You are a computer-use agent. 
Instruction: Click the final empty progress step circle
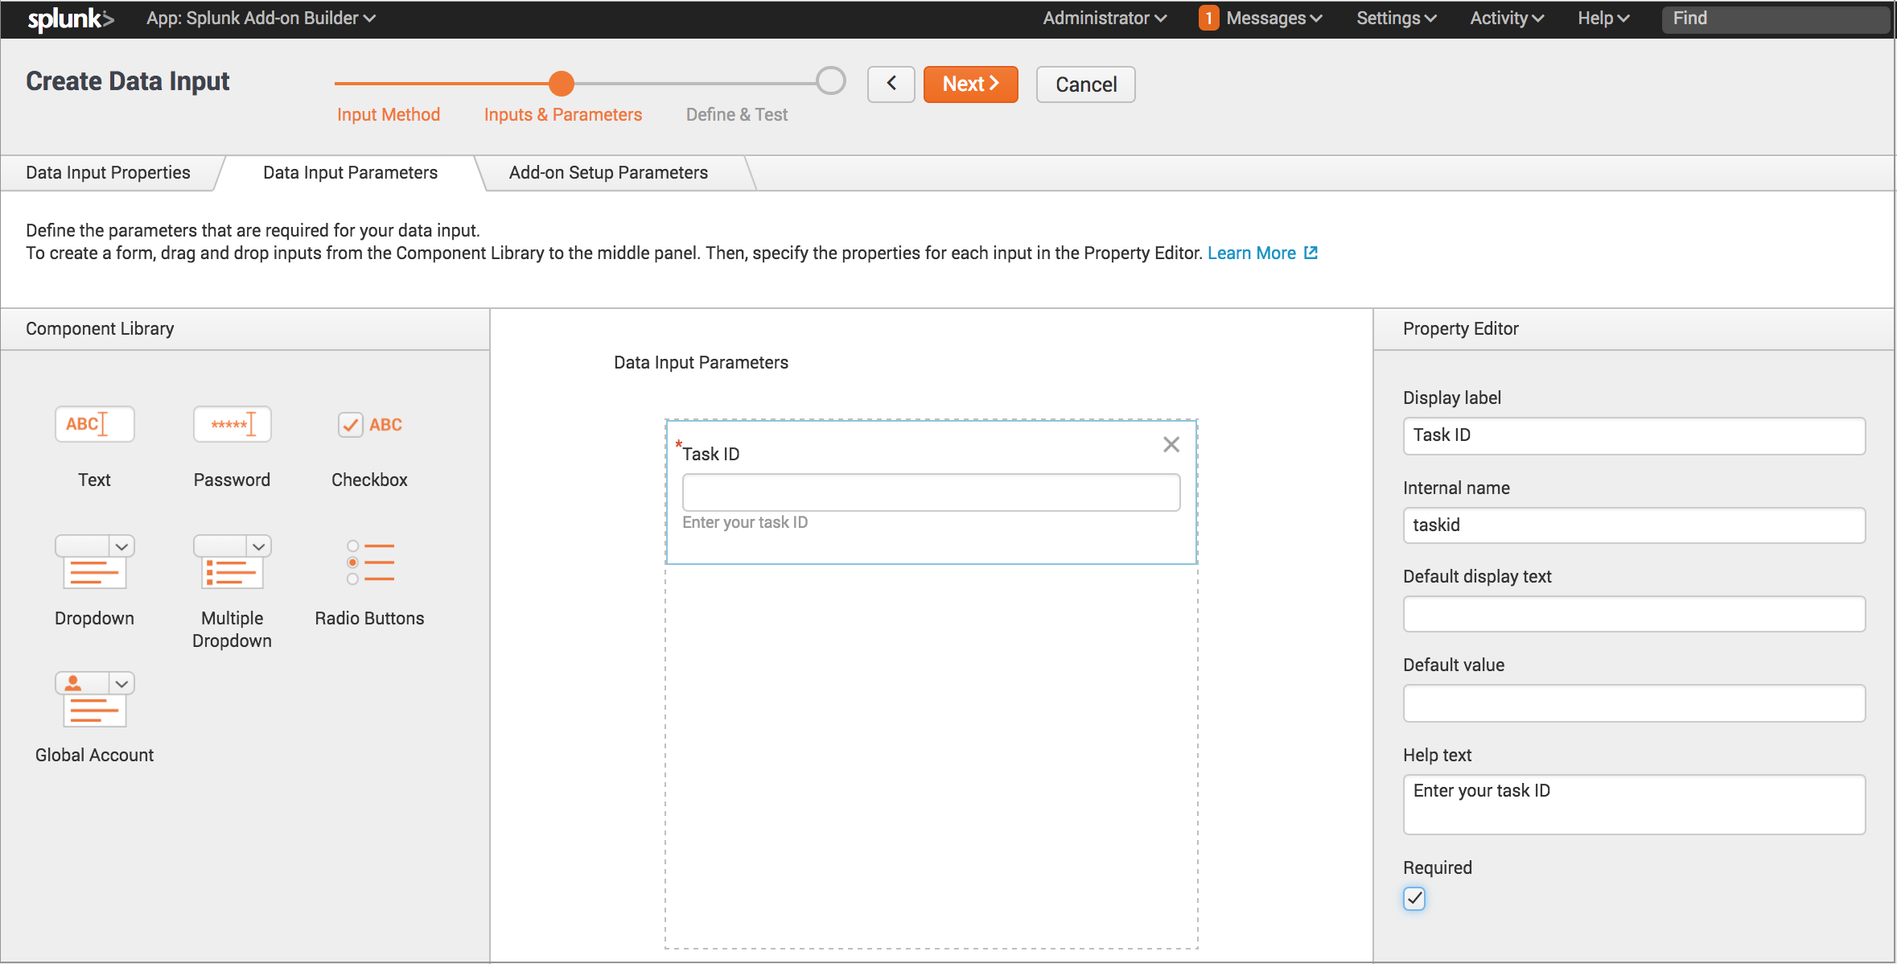click(x=831, y=80)
